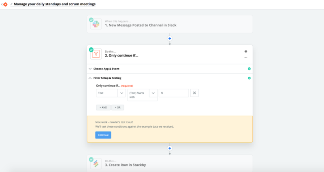This screenshot has width=324, height=172.
Task: Add a step before Create Row in Stackby
Action: click(170, 148)
